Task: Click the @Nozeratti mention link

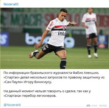Action: point(12,105)
